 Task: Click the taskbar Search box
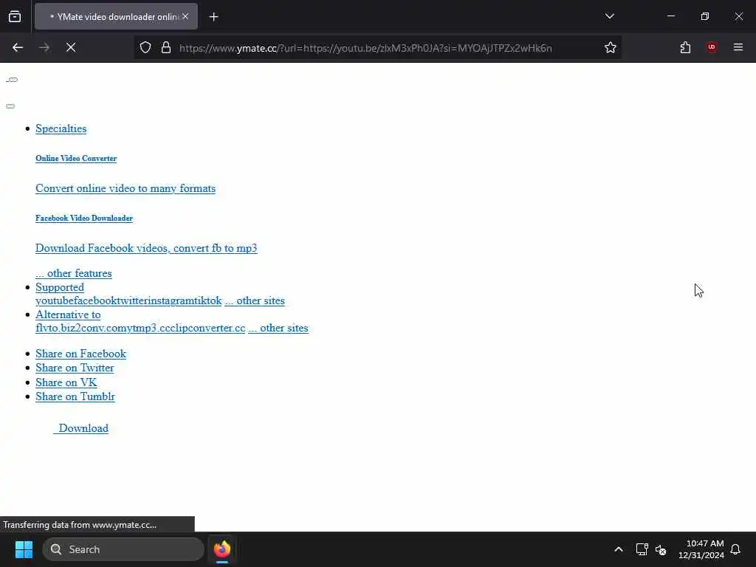(123, 549)
